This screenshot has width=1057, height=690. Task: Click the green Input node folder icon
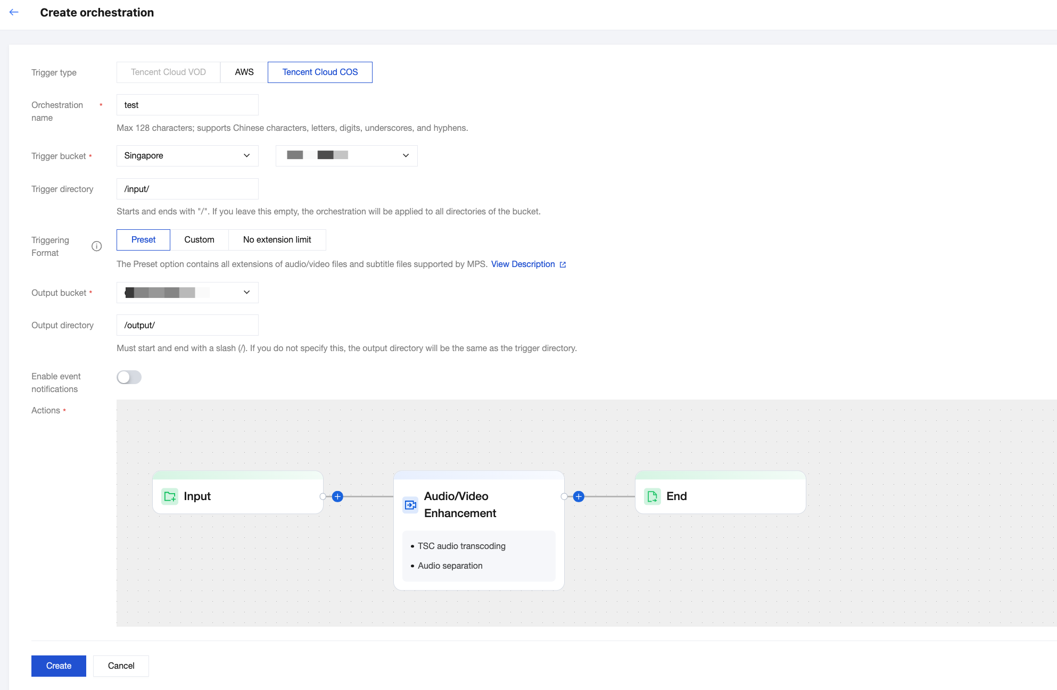170,496
